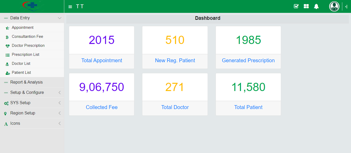Select the Doctor List person icon

click(7, 64)
